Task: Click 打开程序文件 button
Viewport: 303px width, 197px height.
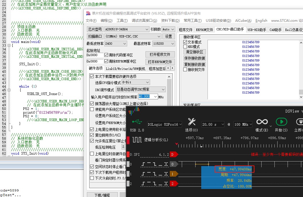Action: coord(160,54)
